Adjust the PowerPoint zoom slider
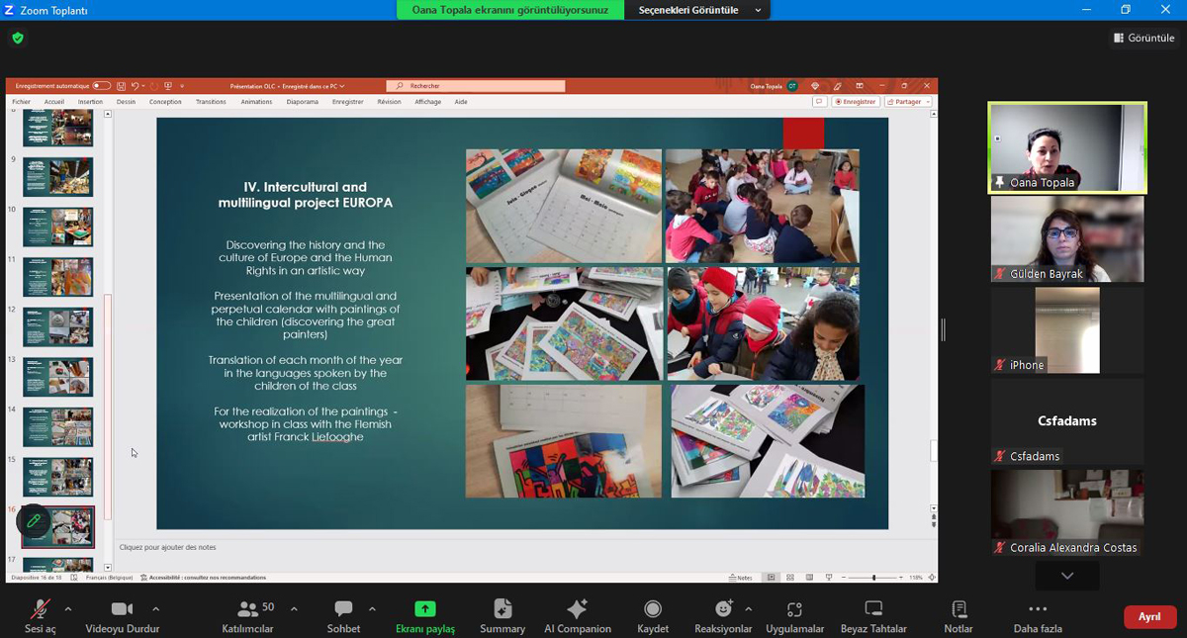The image size is (1187, 638). point(873,578)
